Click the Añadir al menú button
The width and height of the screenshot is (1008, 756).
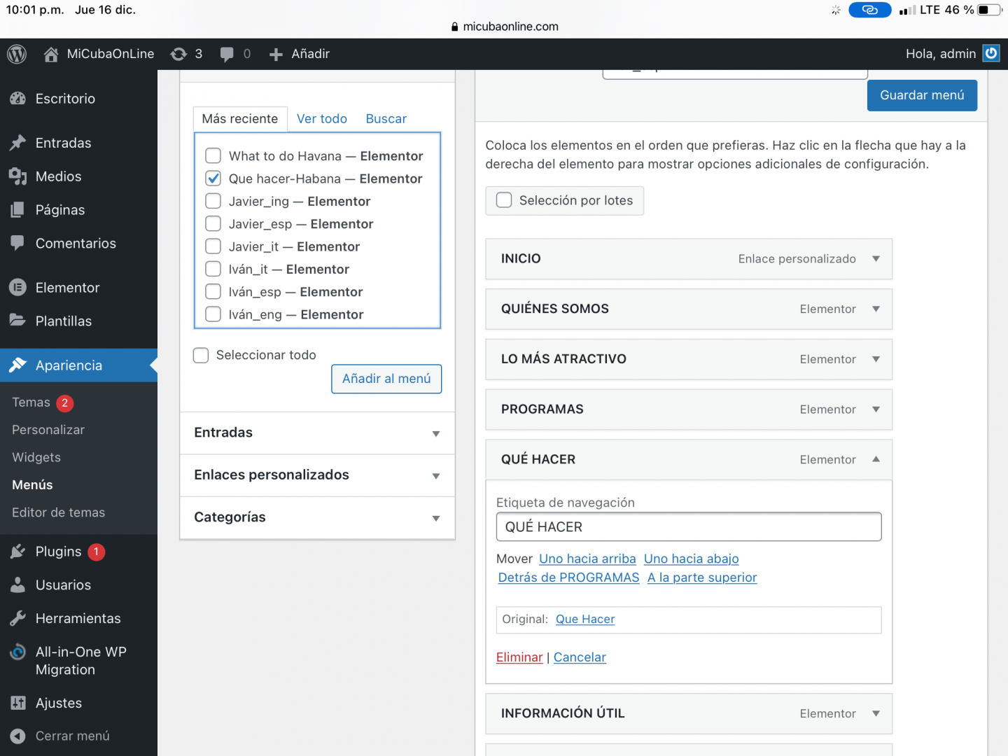[386, 379]
